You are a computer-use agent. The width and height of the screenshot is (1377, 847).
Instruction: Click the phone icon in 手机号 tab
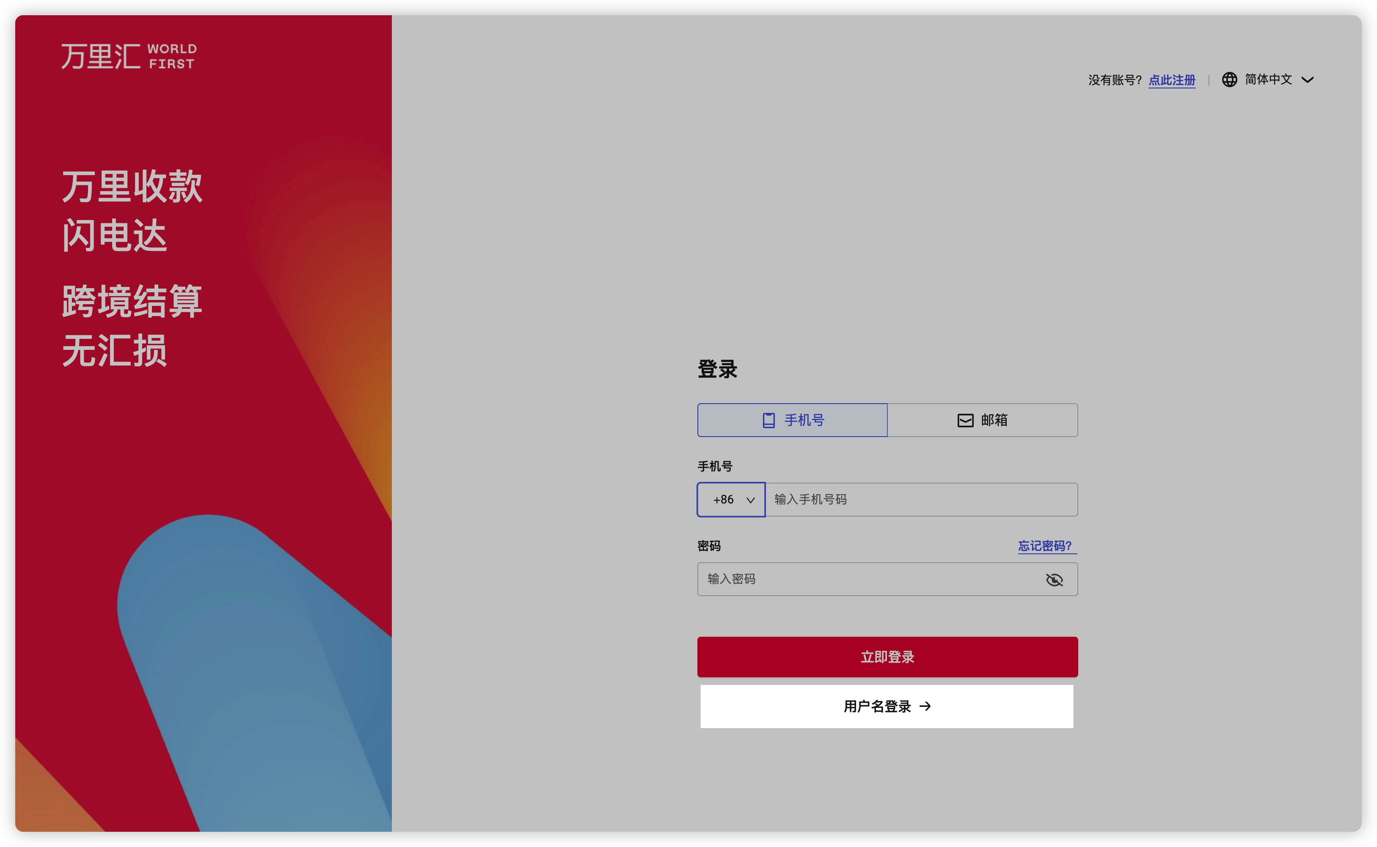(x=768, y=420)
